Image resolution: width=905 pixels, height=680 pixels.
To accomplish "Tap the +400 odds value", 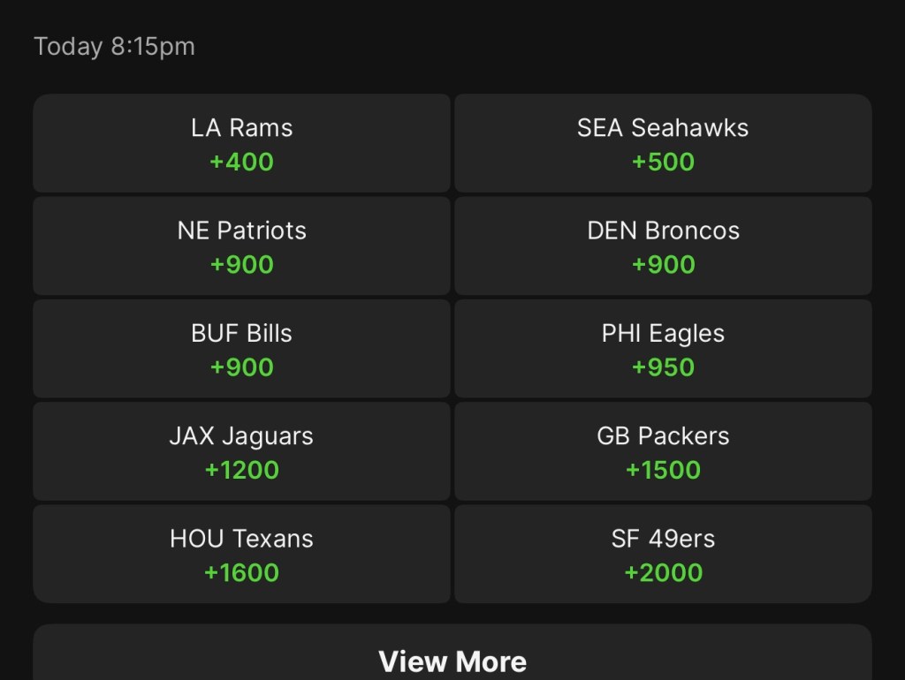I will [x=241, y=162].
